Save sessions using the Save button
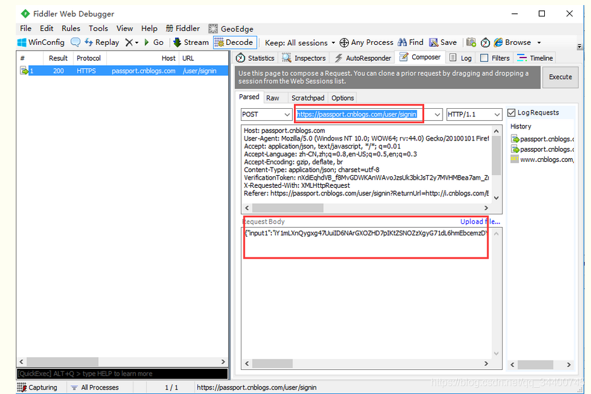591x394 pixels. (443, 42)
